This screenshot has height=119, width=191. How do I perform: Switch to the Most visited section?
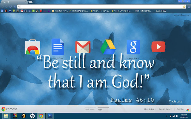[x=90, y=109]
